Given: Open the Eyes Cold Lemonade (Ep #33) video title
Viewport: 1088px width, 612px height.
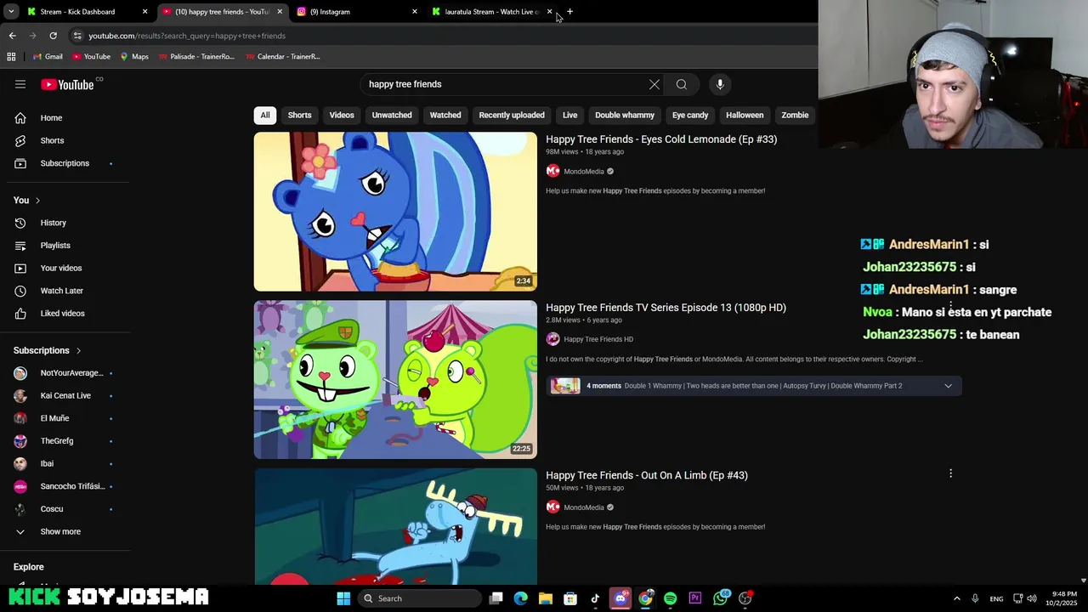Looking at the screenshot, I should coord(661,139).
